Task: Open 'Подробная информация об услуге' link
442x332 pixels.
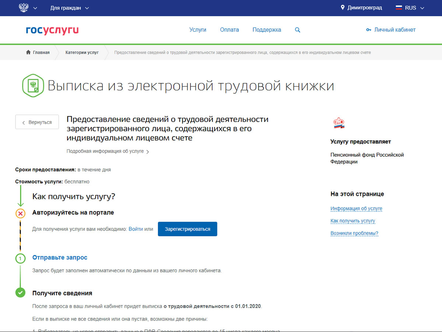Action: [108, 151]
